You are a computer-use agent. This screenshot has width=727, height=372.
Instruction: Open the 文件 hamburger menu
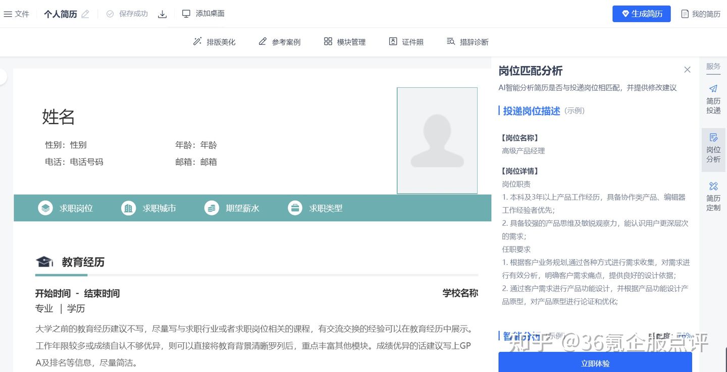pyautogui.click(x=16, y=14)
